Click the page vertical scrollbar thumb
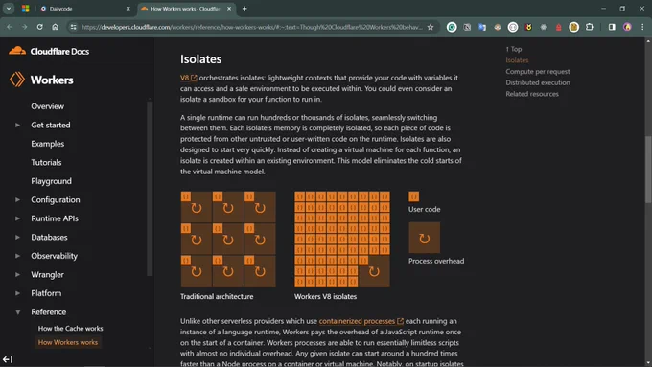The width and height of the screenshot is (652, 367). (648, 170)
